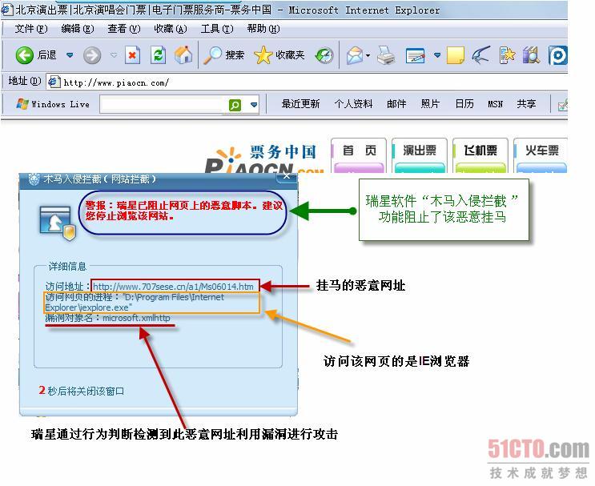Print the page with printer icon
The image size is (595, 486).
pos(386,55)
